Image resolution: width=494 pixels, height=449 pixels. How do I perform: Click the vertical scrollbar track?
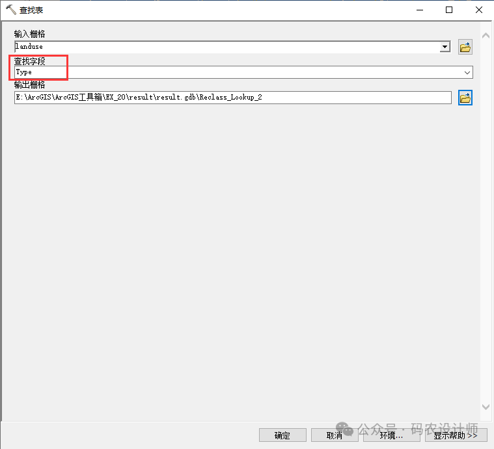[485, 221]
